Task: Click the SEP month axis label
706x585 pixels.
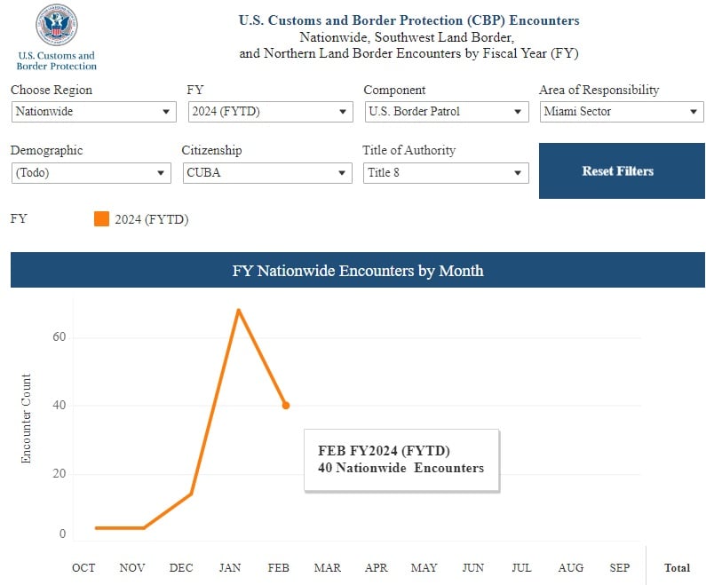Action: point(619,568)
